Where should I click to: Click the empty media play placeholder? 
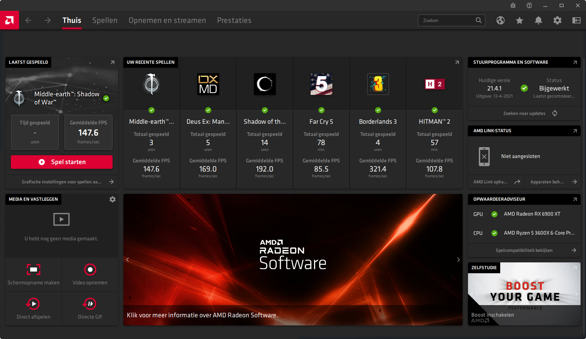[61, 219]
